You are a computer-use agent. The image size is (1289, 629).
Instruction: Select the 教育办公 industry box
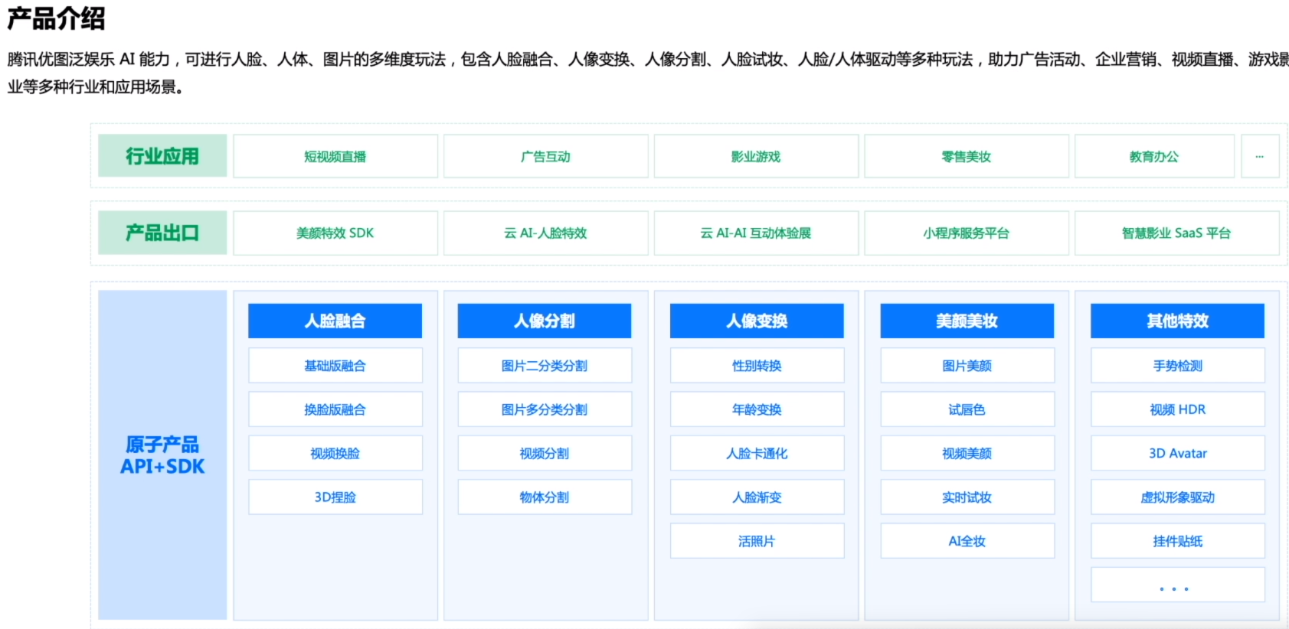pyautogui.click(x=1154, y=156)
